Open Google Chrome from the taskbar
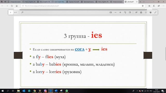 click(34, 91)
